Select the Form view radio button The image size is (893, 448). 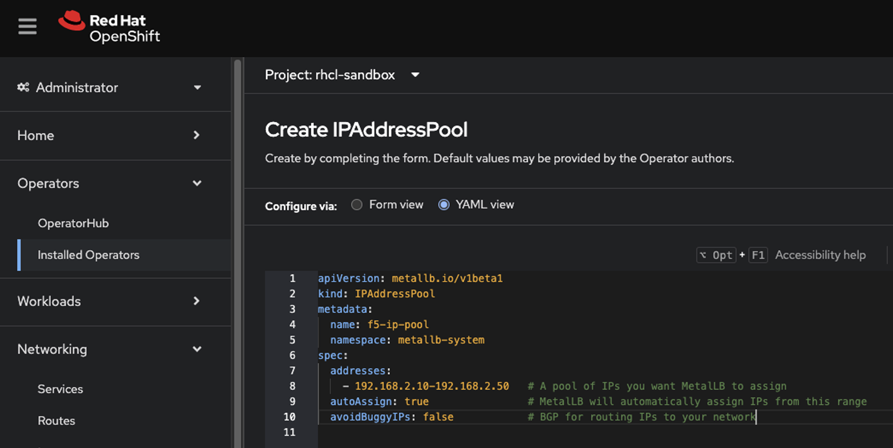tap(357, 205)
